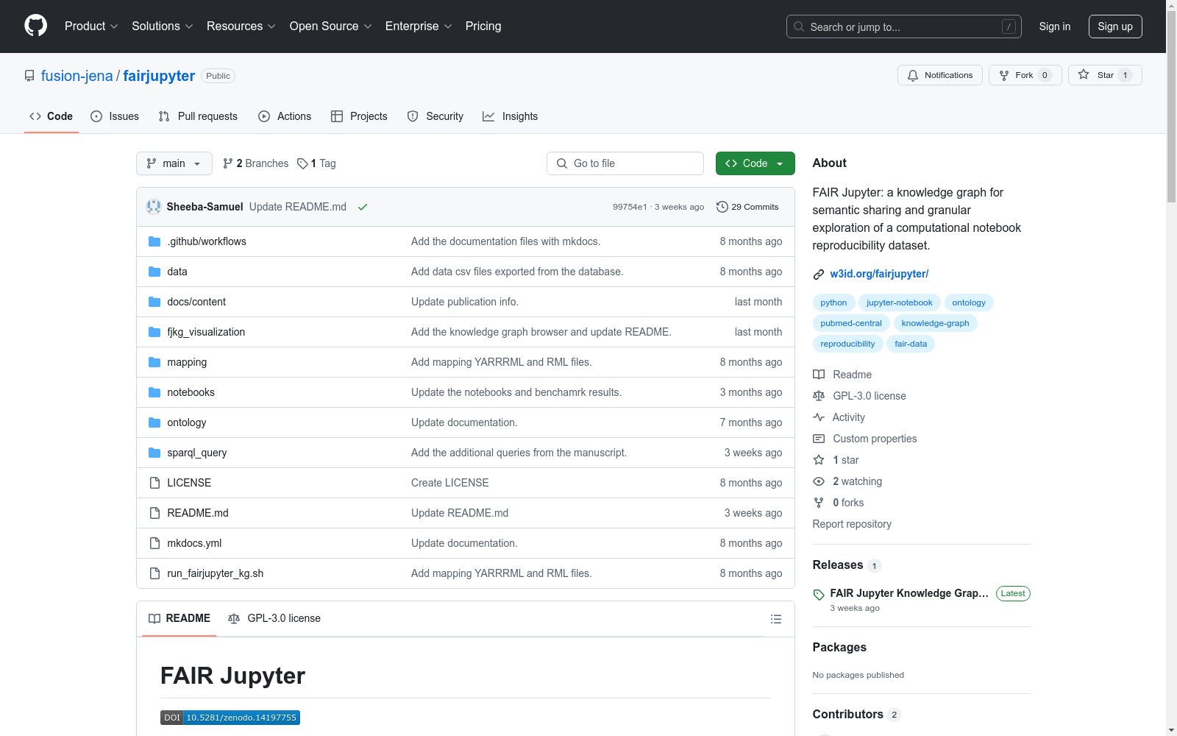Open the main branch selector dropdown
Image resolution: width=1177 pixels, height=736 pixels.
(174, 163)
